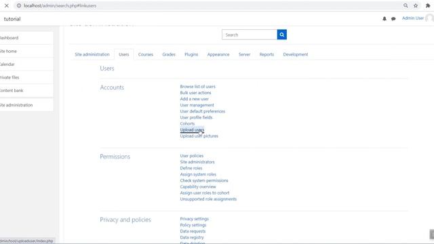434x244 pixels.
Task: Open the Development tab
Action: (x=296, y=54)
